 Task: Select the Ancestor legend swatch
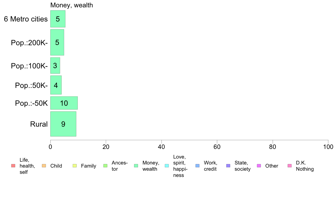pyautogui.click(x=105, y=166)
